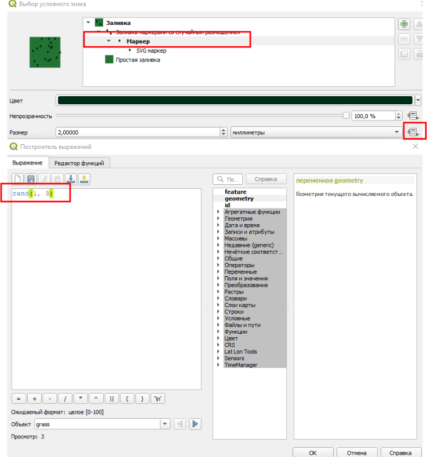Insert a closing parenthesis
The height and width of the screenshot is (457, 427).
pos(142,398)
